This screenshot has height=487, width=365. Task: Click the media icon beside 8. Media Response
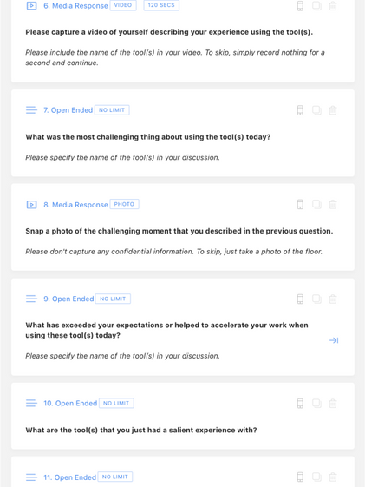31,205
